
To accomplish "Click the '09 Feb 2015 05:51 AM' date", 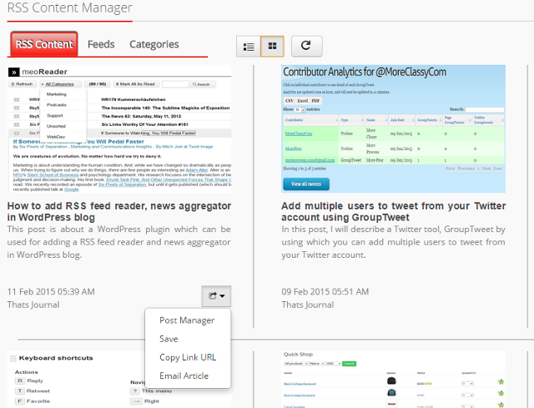I will pos(325,292).
